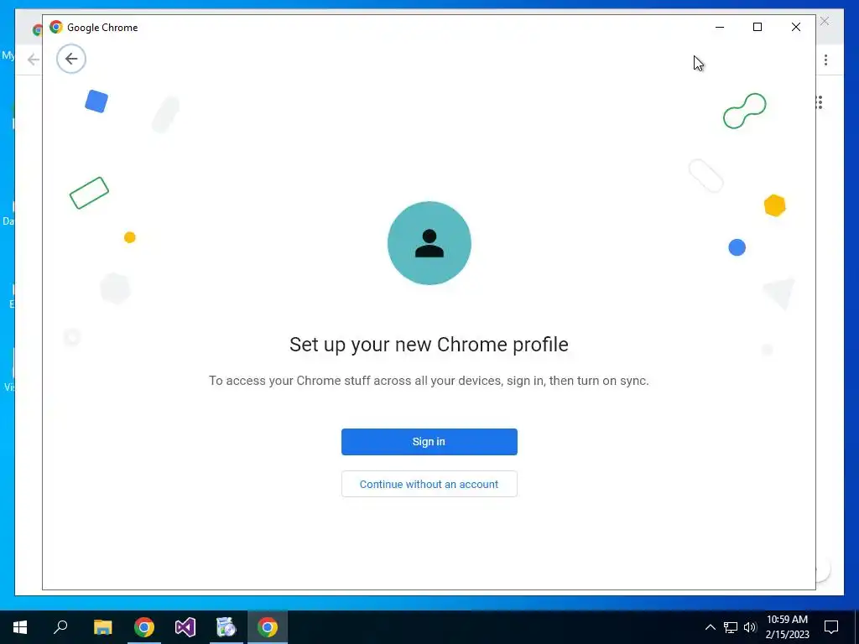The width and height of the screenshot is (859, 644).
Task: Click the teal profile avatar picture
Action: coord(429,243)
